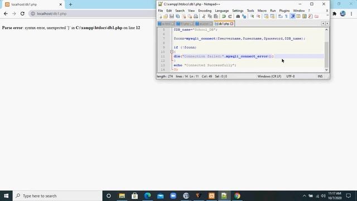The height and width of the screenshot is (201, 357).
Task: Reload the localhost/db1.php page
Action: (x=22, y=13)
